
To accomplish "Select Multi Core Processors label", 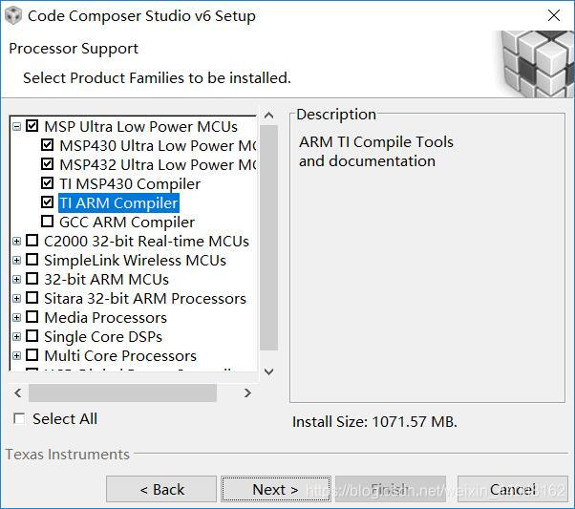I will 120,355.
